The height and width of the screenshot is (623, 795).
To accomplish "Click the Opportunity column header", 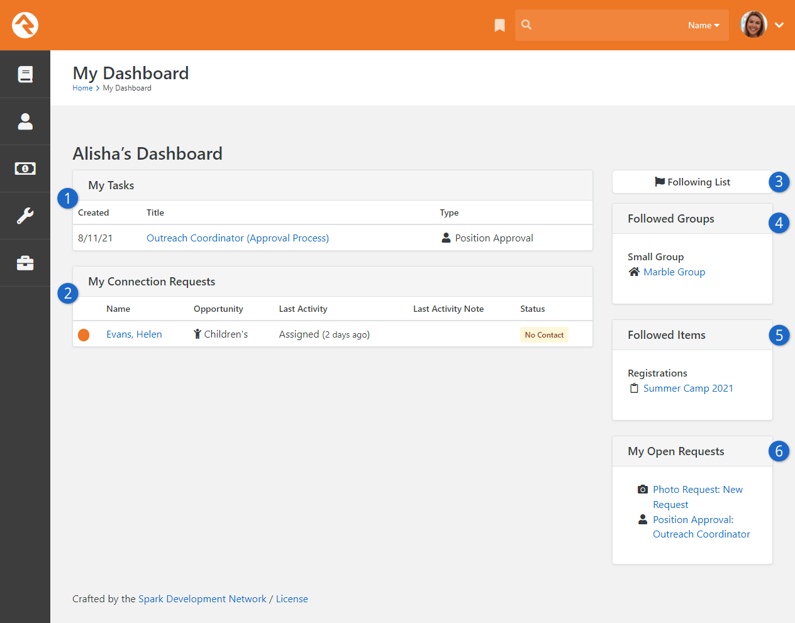I will (x=218, y=309).
